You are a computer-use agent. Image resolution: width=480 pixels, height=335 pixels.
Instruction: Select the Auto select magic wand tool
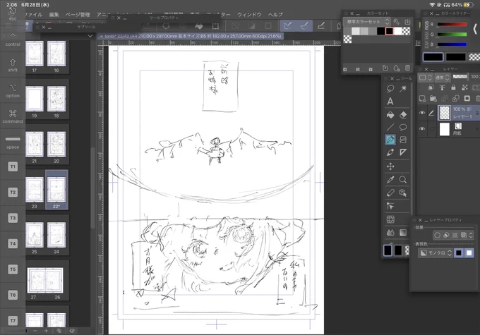coord(403,89)
